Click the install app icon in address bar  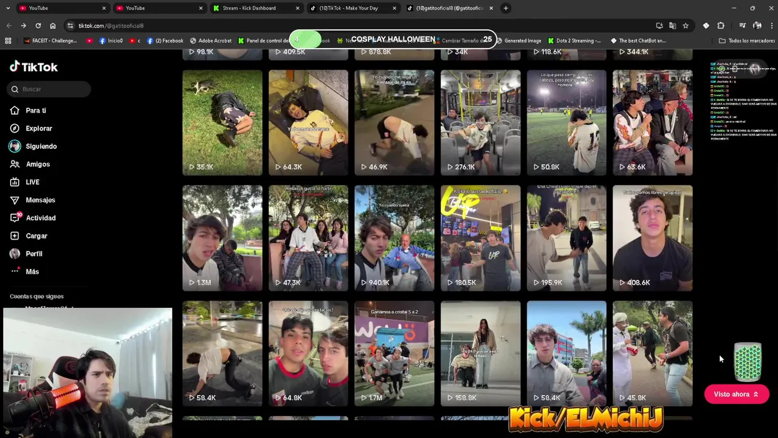[x=659, y=26]
